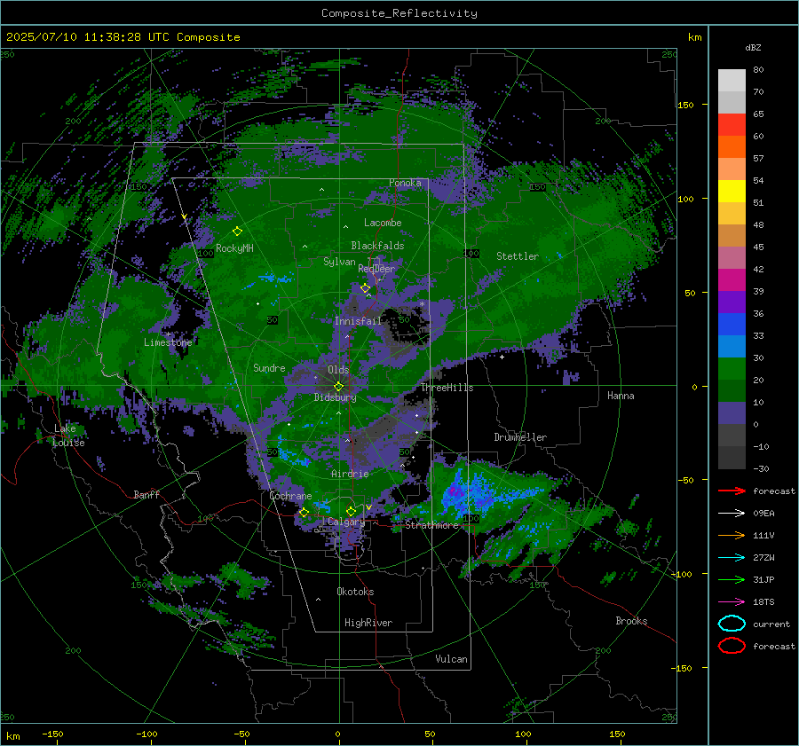Click the yellow diamond marker below RedDeer
Viewport: 799px width, 746px height.
(x=365, y=288)
